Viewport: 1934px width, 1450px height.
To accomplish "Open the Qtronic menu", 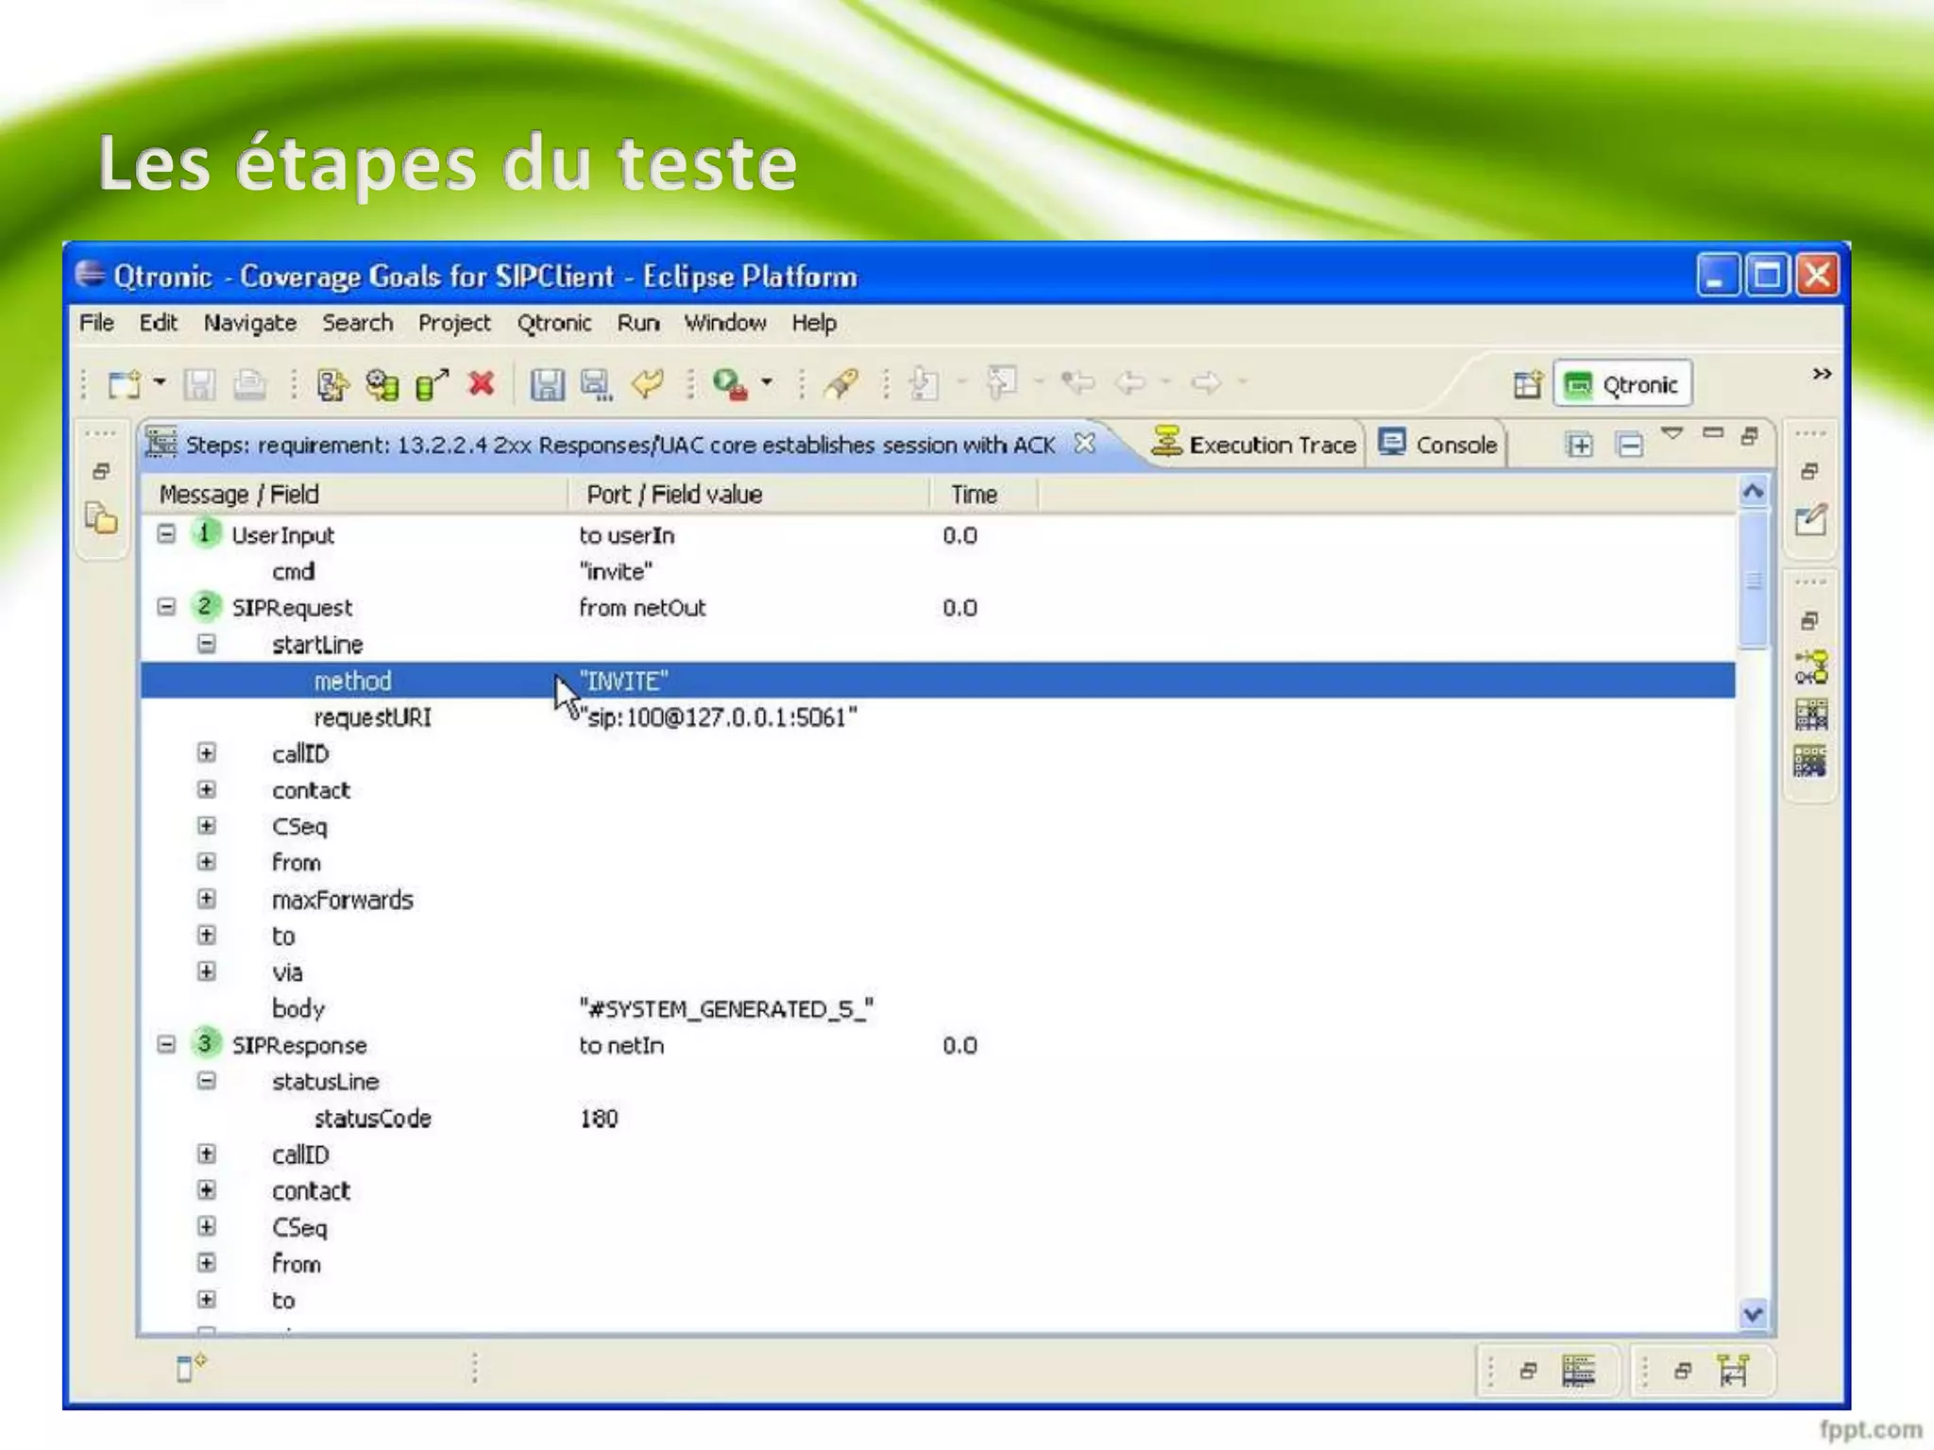I will pos(553,323).
